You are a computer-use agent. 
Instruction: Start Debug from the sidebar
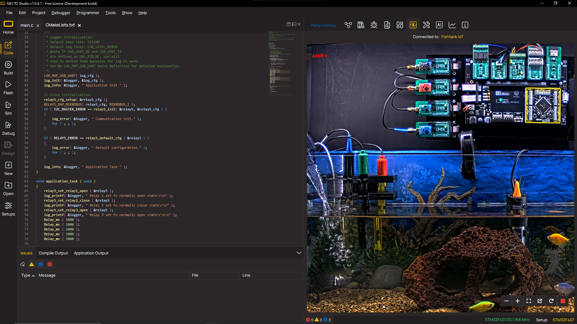tap(8, 128)
